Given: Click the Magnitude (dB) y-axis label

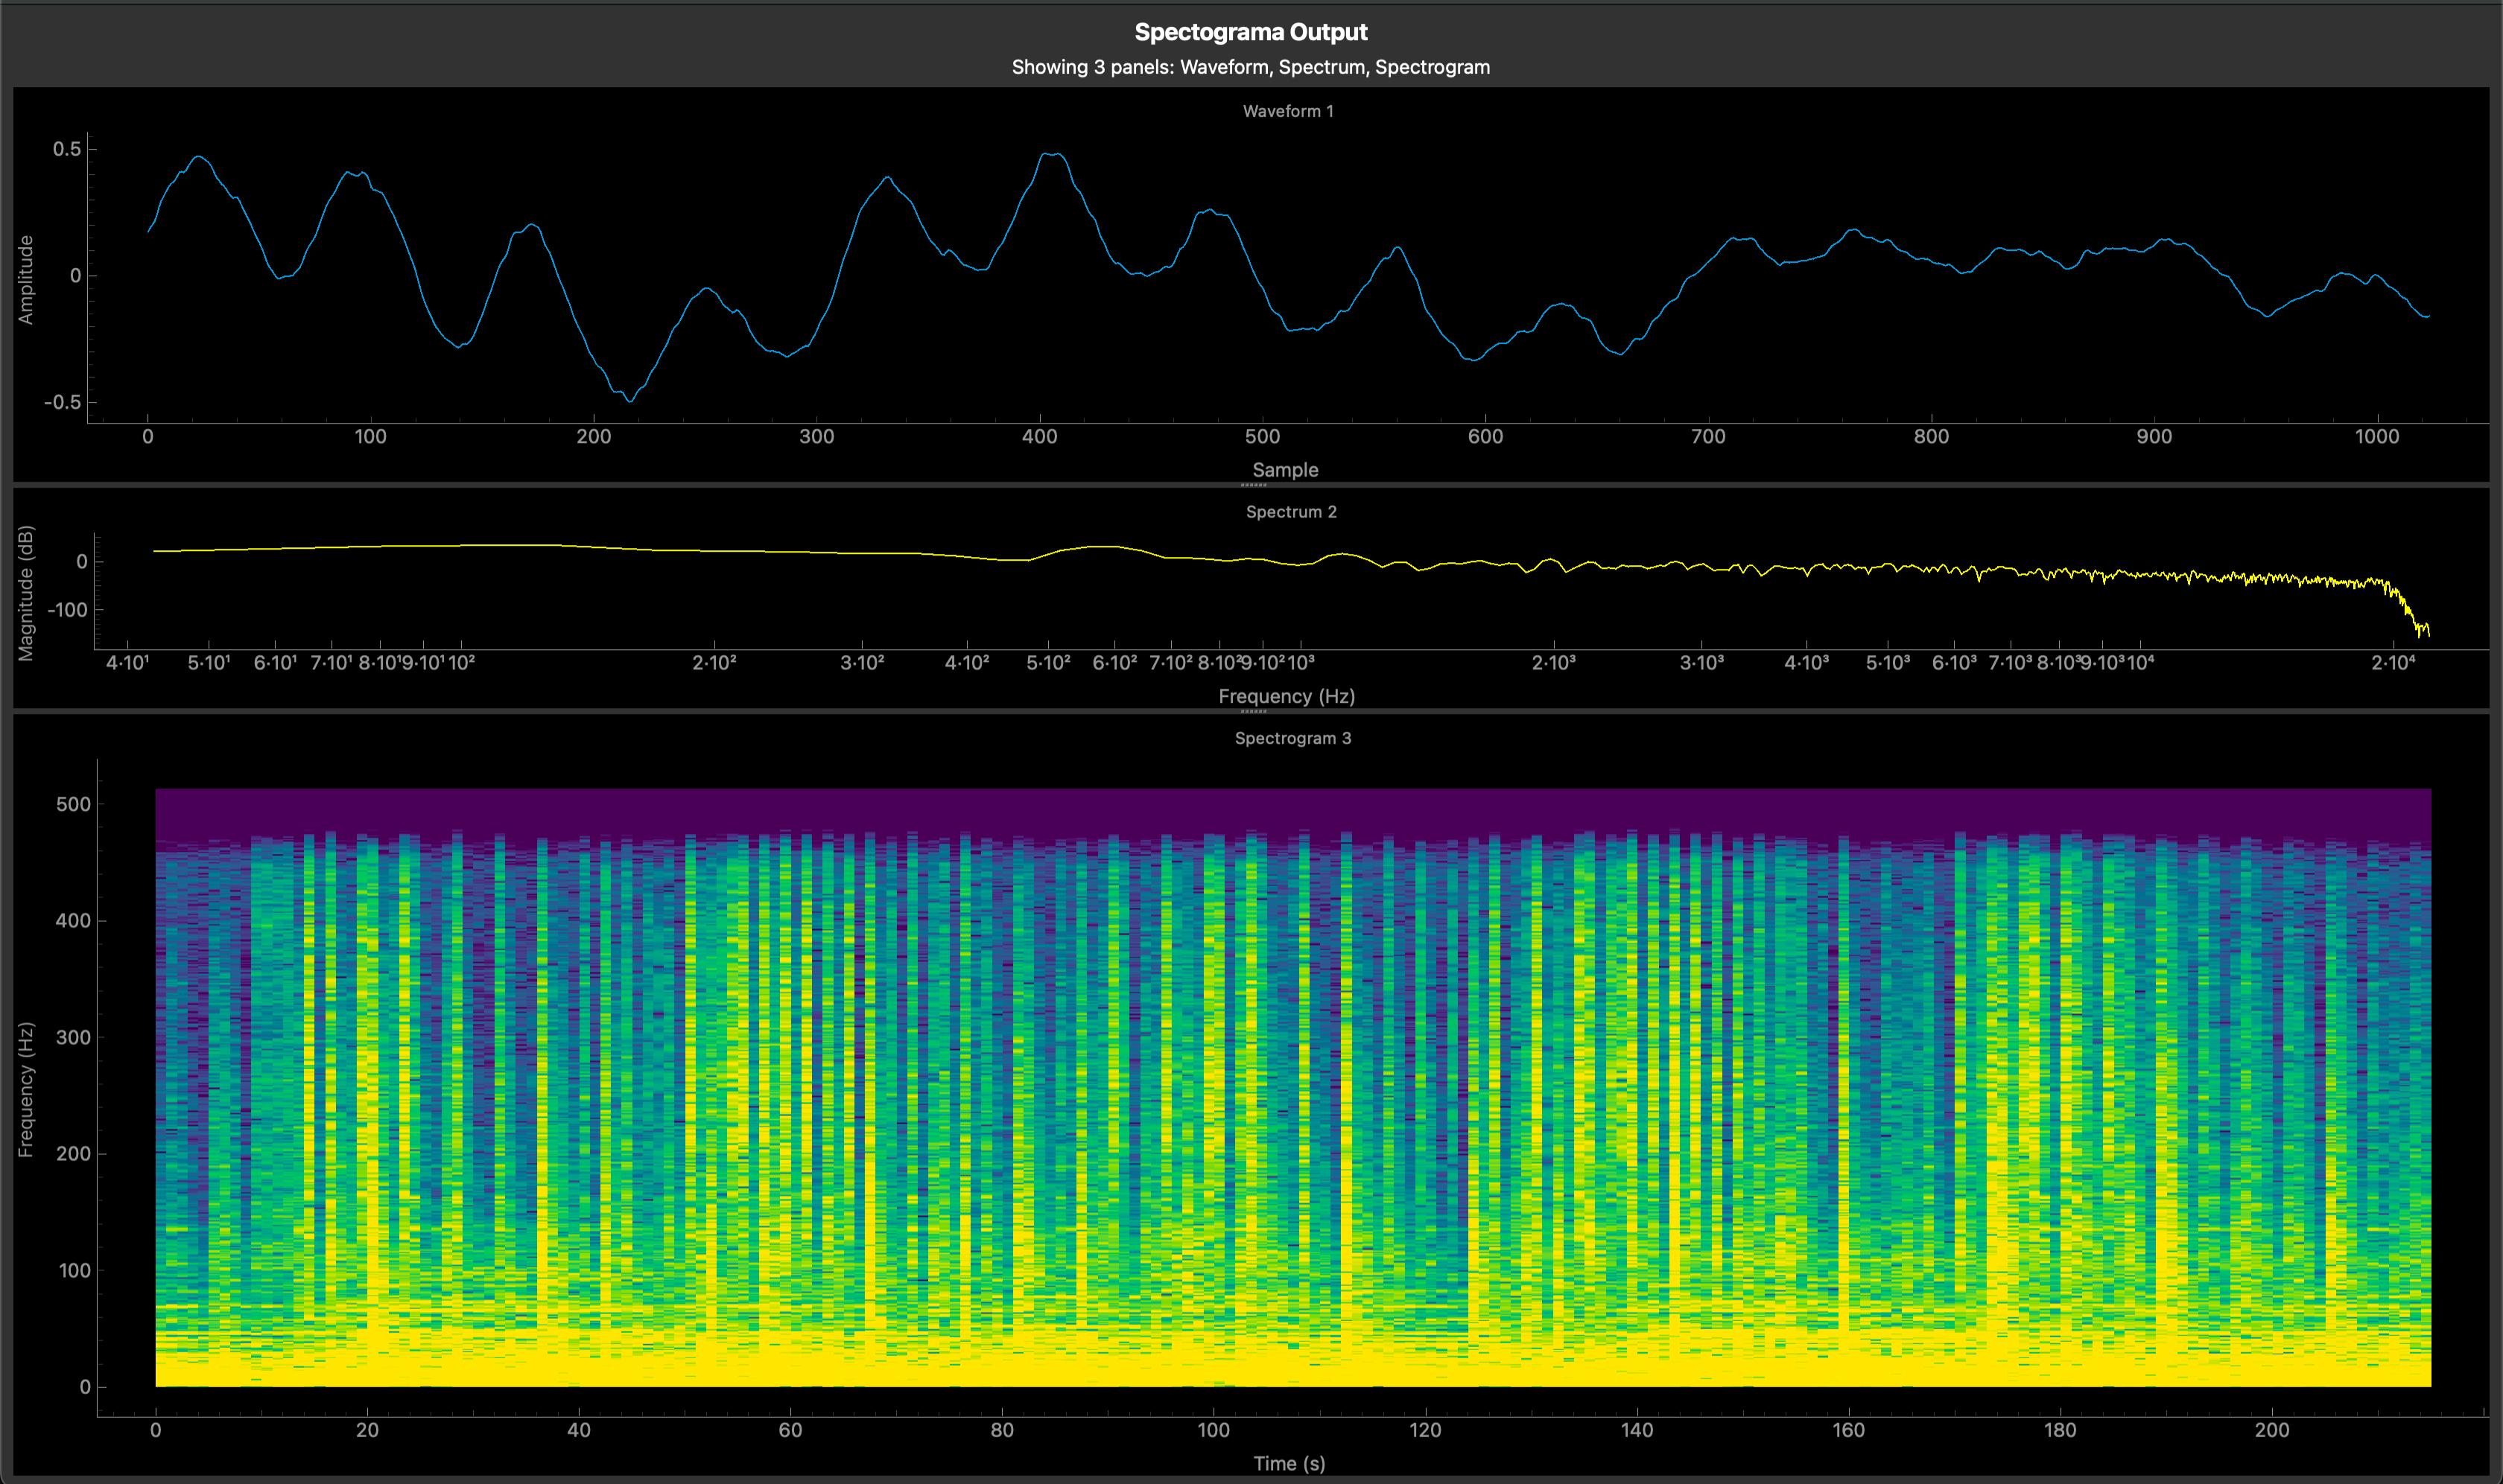Looking at the screenshot, I should (x=26, y=593).
